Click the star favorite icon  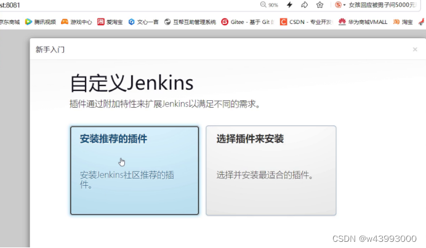point(319,5)
